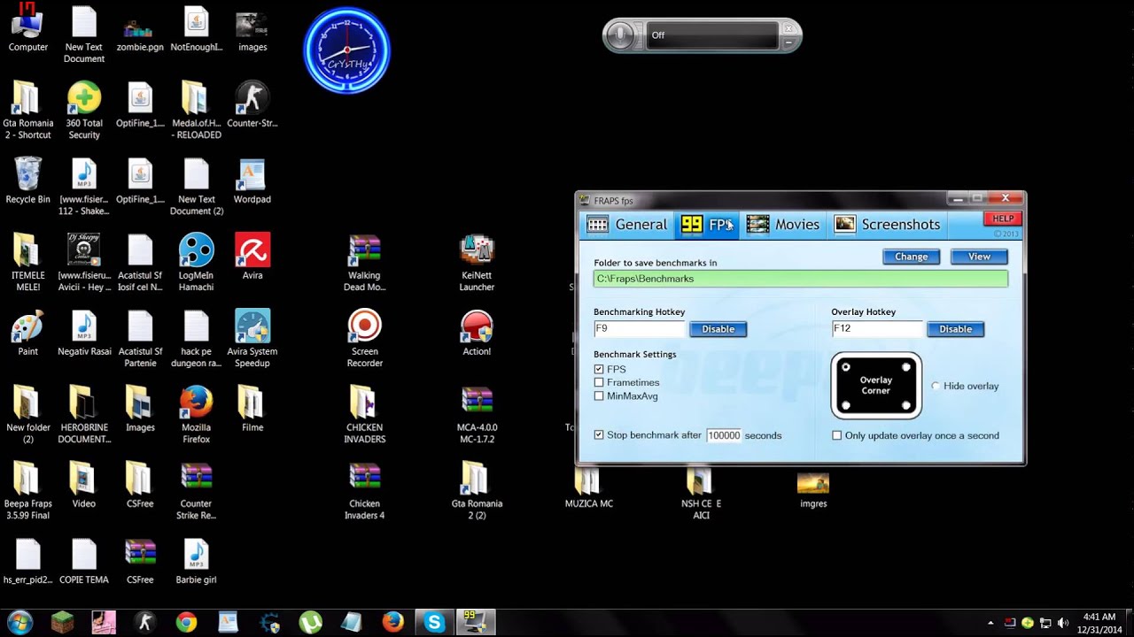Screen dimensions: 1134x637
Task: Open the Windows Start menu
Action: pyautogui.click(x=19, y=622)
